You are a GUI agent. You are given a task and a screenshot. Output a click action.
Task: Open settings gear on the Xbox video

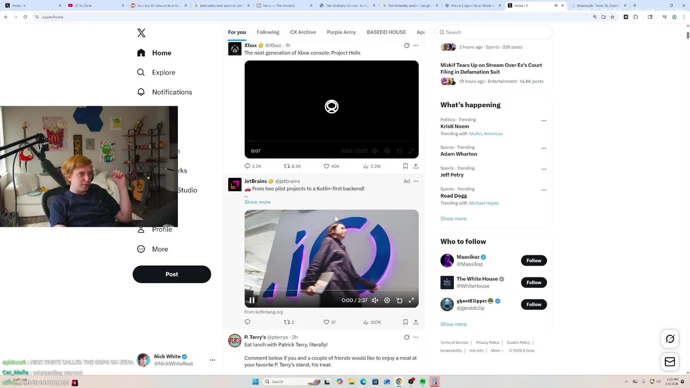pos(387,151)
